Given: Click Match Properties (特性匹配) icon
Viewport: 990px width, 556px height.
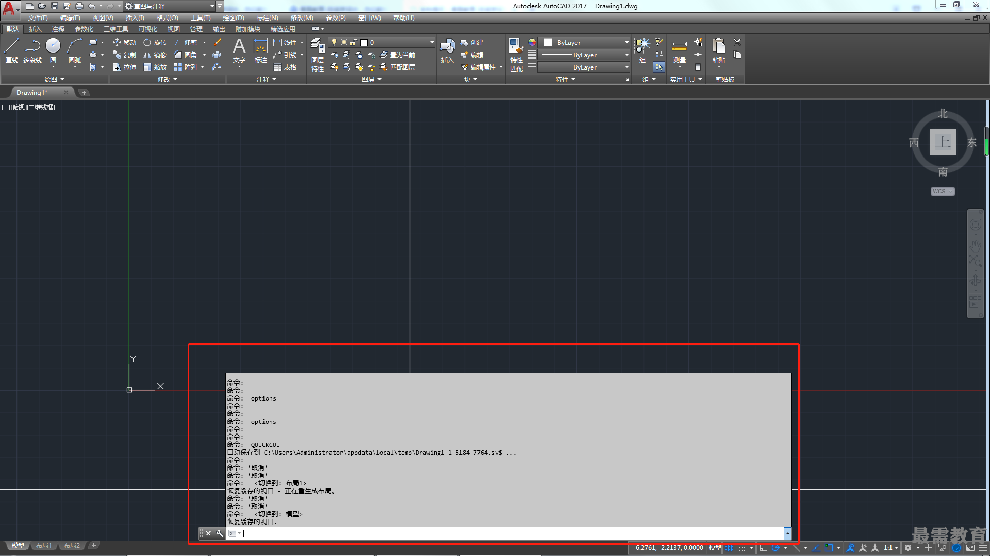Looking at the screenshot, I should [516, 55].
